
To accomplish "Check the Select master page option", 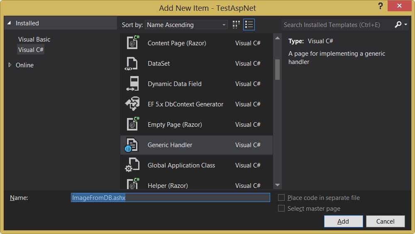I will 281,209.
